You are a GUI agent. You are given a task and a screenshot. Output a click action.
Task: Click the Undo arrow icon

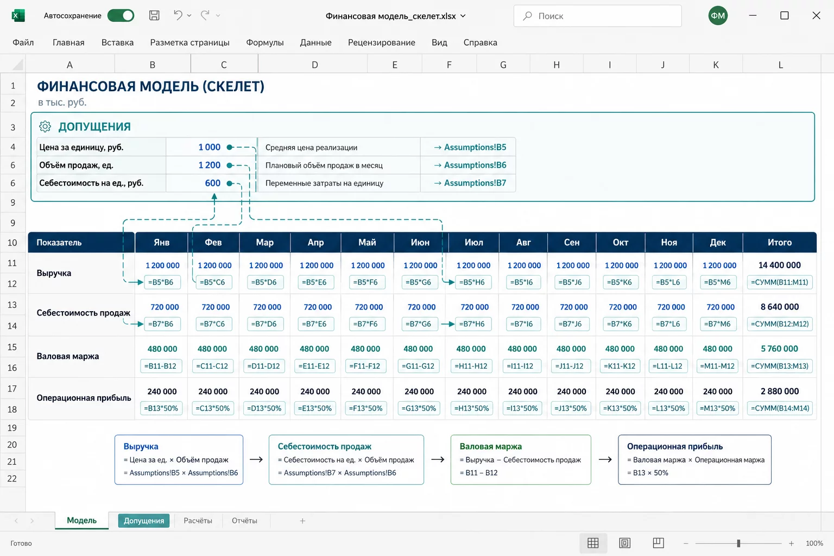click(178, 15)
